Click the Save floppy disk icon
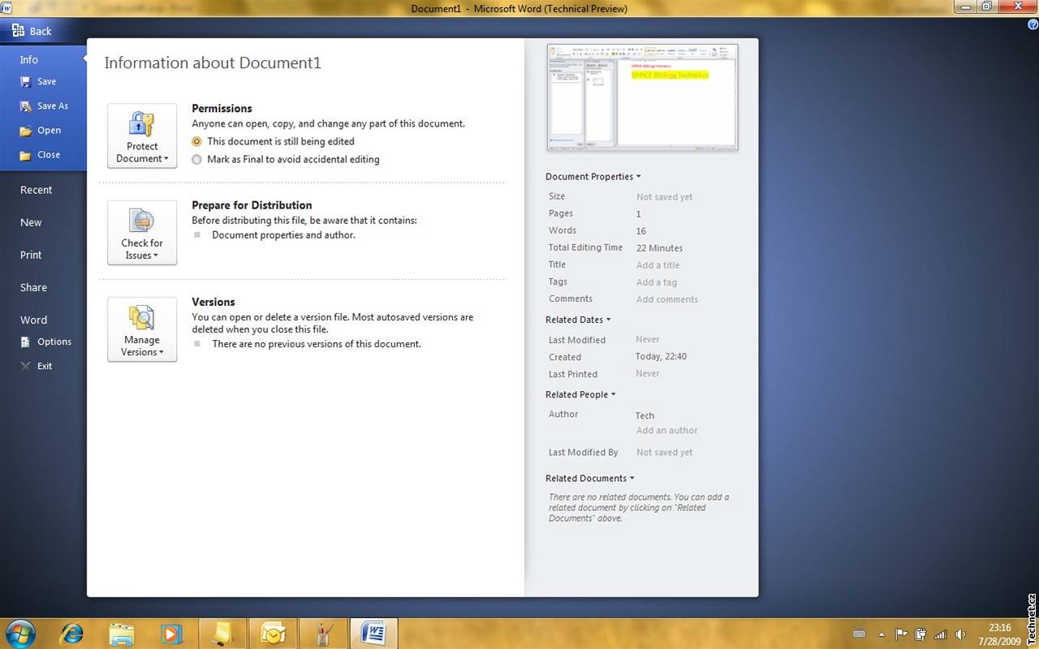 coord(26,82)
